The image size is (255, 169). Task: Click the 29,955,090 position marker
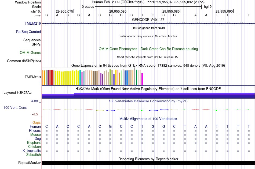coord(224,11)
